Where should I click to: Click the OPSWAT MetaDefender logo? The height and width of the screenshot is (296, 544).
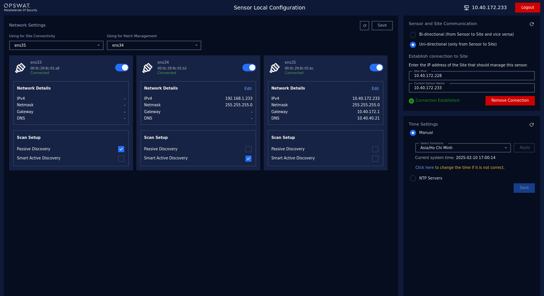pos(21,8)
